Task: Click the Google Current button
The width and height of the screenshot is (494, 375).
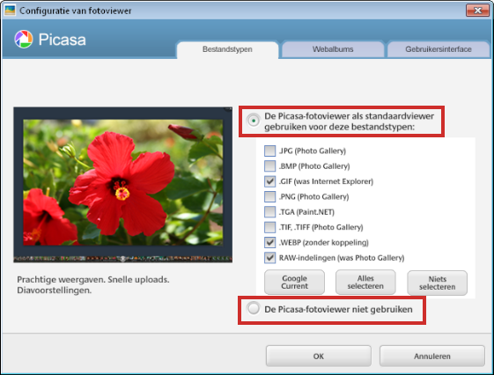Action: pyautogui.click(x=294, y=282)
